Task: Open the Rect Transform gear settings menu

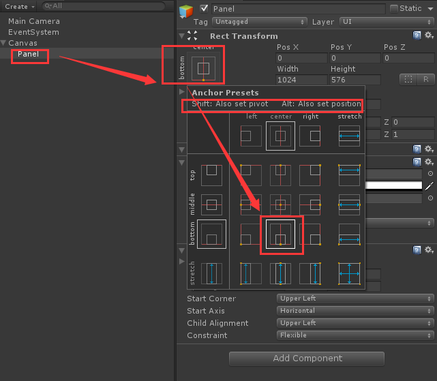Action: point(429,35)
